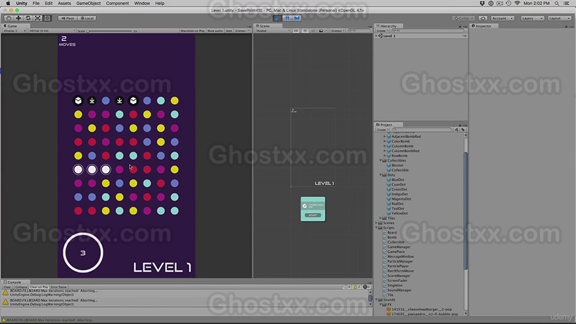Open the Shaded draw mode dropdown
This screenshot has width=576, height=324.
point(272,31)
